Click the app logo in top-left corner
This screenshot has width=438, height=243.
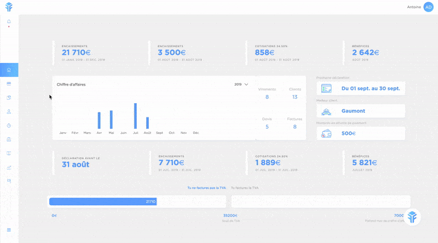[9, 7]
